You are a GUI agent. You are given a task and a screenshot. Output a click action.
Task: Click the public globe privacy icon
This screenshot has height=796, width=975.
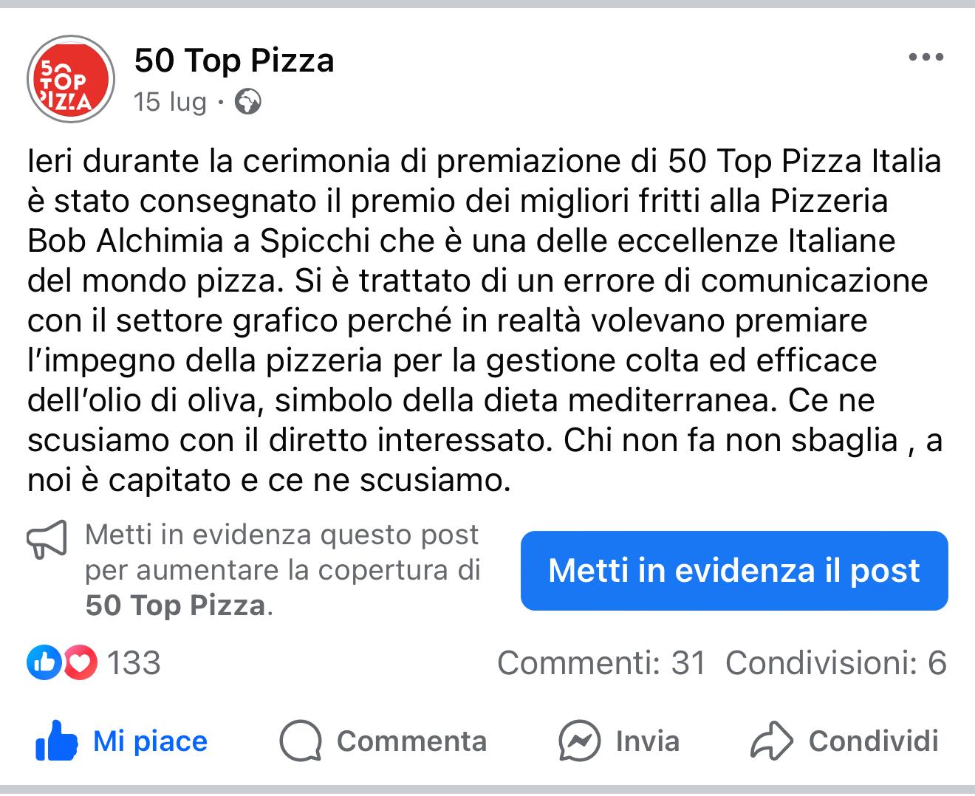(x=247, y=102)
